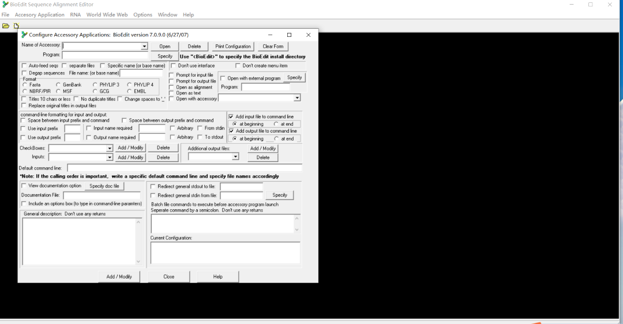
Task: Check Open as alignment
Action: [x=172, y=88]
